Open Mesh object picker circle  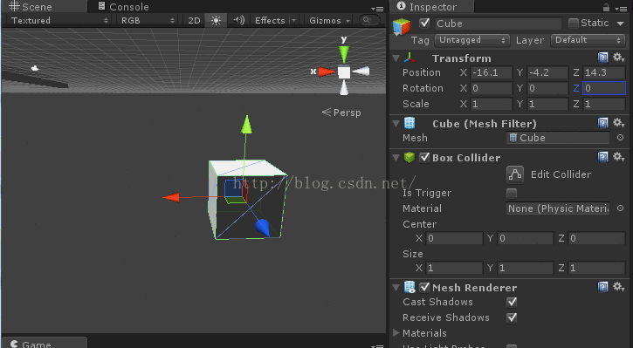[x=620, y=138]
